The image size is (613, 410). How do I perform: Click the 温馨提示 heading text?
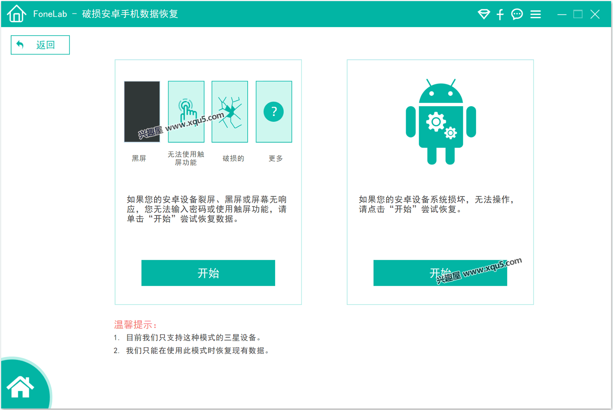click(x=135, y=325)
